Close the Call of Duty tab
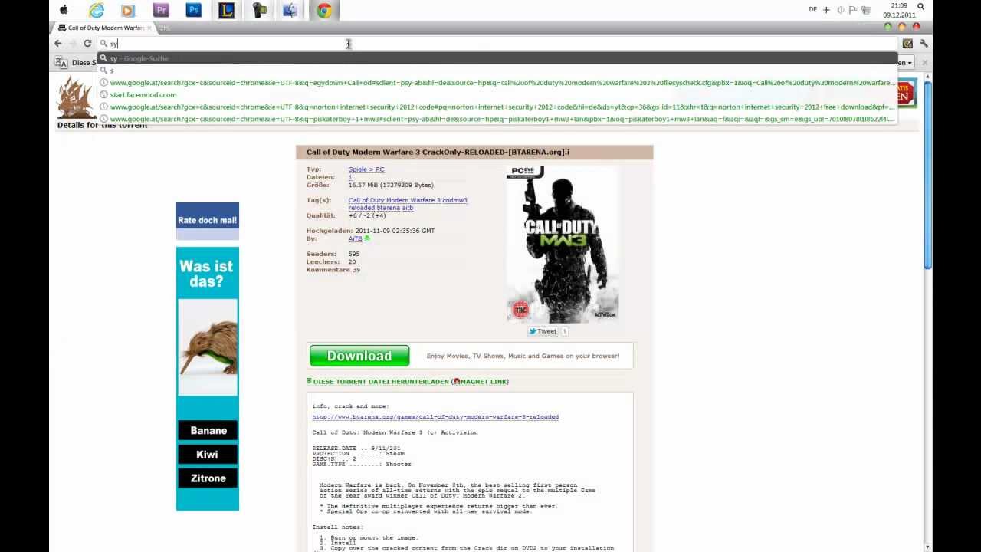Screen dimensions: 981x552 (149, 28)
